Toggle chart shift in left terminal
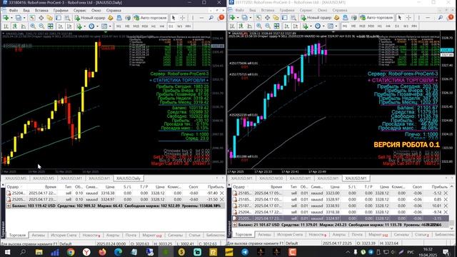Image resolution: width=457 pixels, height=257 pixels. pyautogui.click(x=69, y=26)
